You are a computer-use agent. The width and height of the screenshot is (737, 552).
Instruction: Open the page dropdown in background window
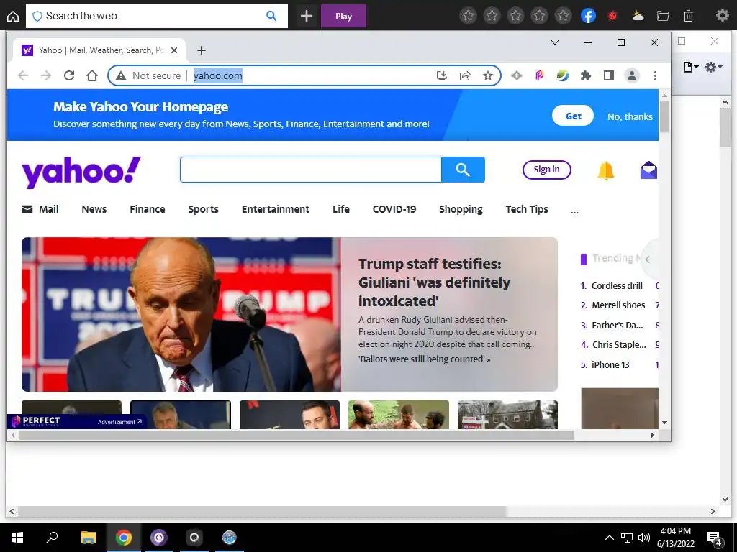coord(690,67)
